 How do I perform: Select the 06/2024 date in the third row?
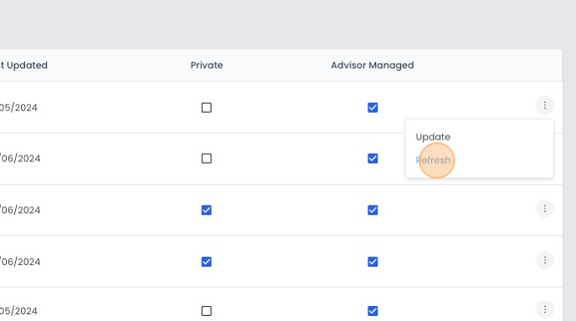pos(20,210)
